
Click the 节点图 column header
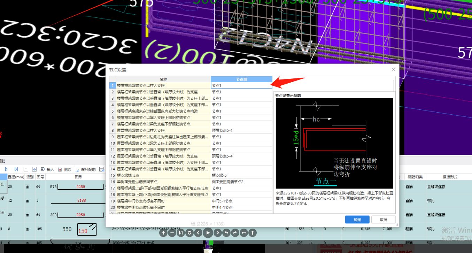pyautogui.click(x=241, y=79)
